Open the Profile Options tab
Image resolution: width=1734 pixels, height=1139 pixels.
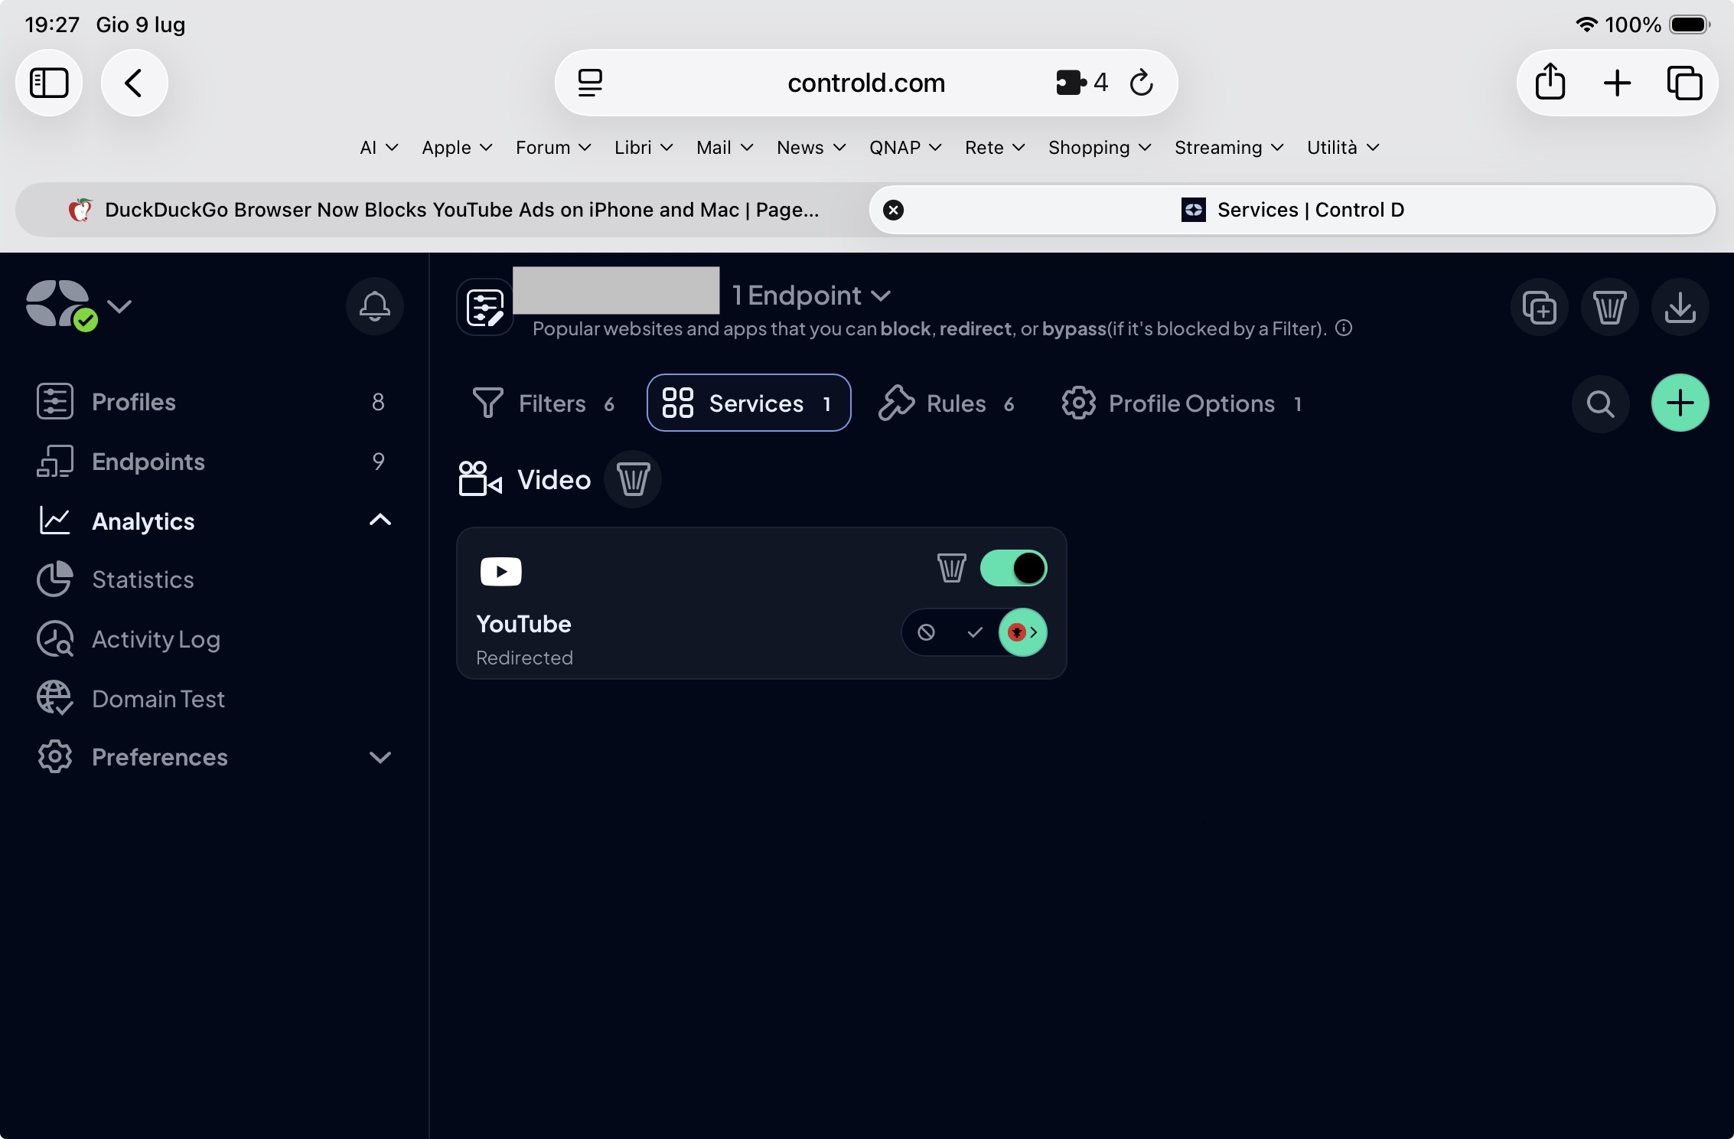(1182, 403)
